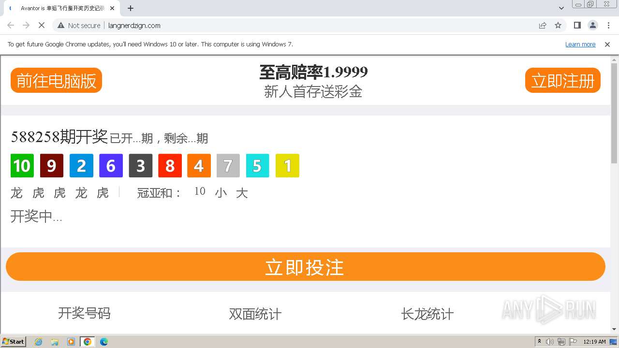Toggle the browser side panel icon
Image resolution: width=619 pixels, height=348 pixels.
[577, 25]
